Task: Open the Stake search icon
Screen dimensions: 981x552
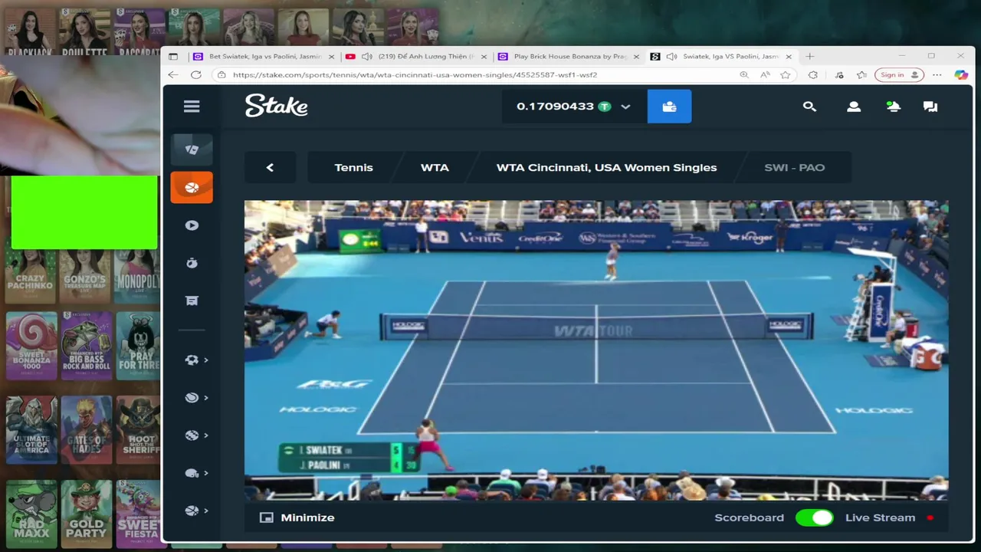Action: click(809, 107)
